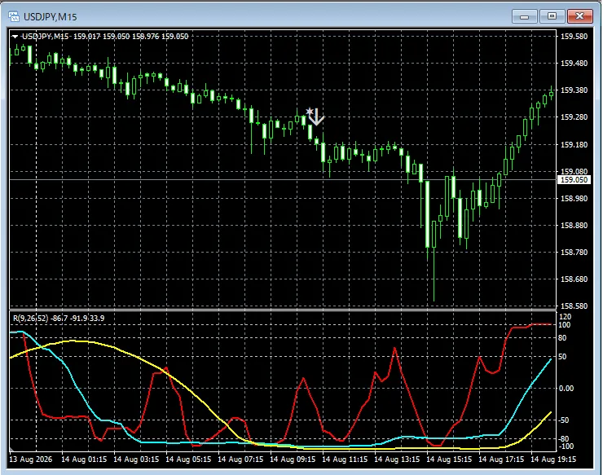The height and width of the screenshot is (475, 603).
Task: Close the USDJPY,M15 chart window
Action: pos(580,16)
